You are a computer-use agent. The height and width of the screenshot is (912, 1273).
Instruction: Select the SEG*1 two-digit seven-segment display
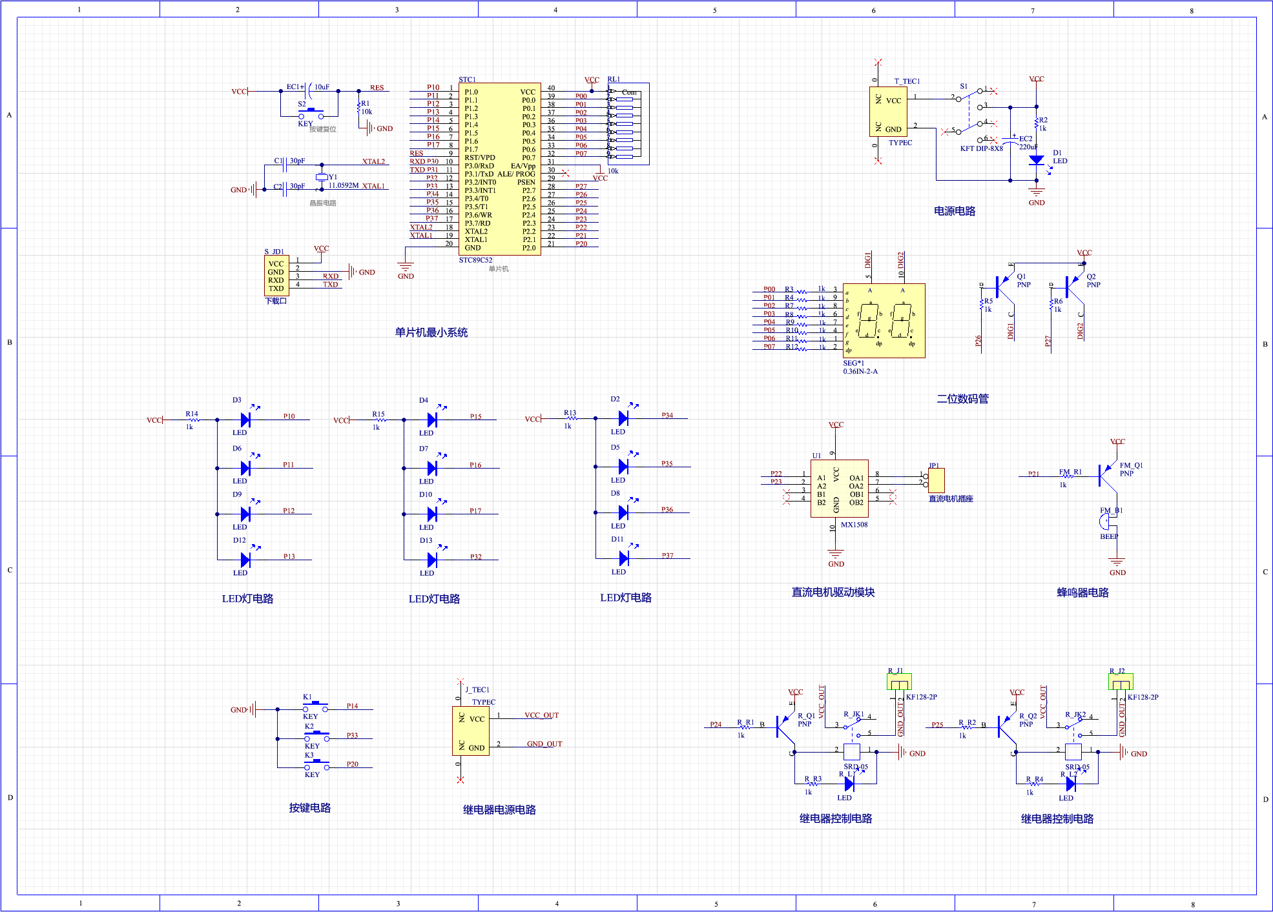pyautogui.click(x=884, y=321)
